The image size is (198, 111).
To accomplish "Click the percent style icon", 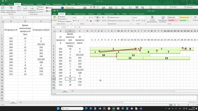I will [x=137, y=21].
